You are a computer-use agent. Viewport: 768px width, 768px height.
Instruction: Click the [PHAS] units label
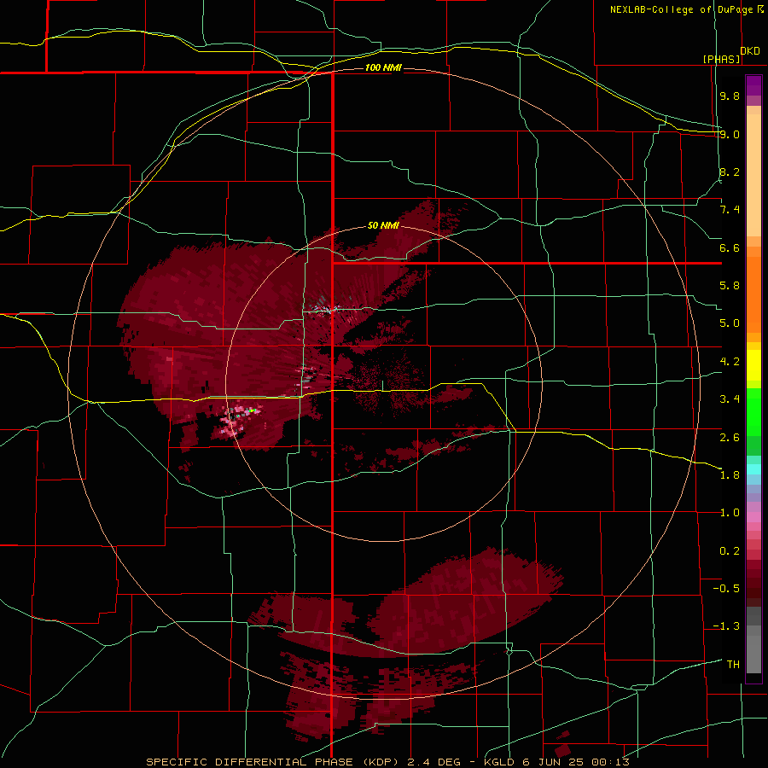click(x=721, y=59)
